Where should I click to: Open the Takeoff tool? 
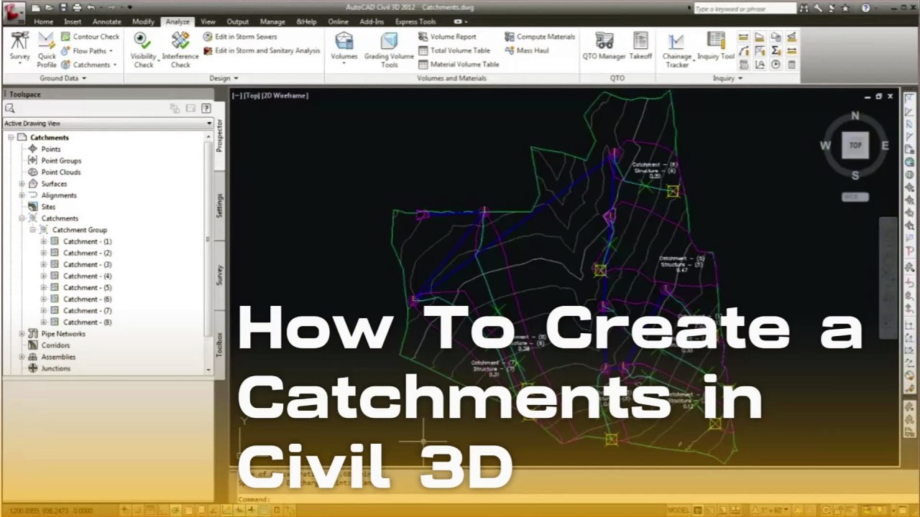coord(640,46)
